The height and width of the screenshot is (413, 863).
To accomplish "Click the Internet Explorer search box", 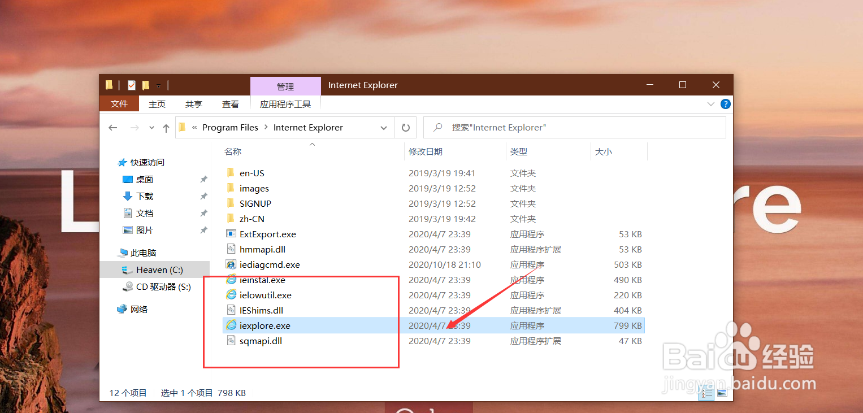I will coord(574,128).
